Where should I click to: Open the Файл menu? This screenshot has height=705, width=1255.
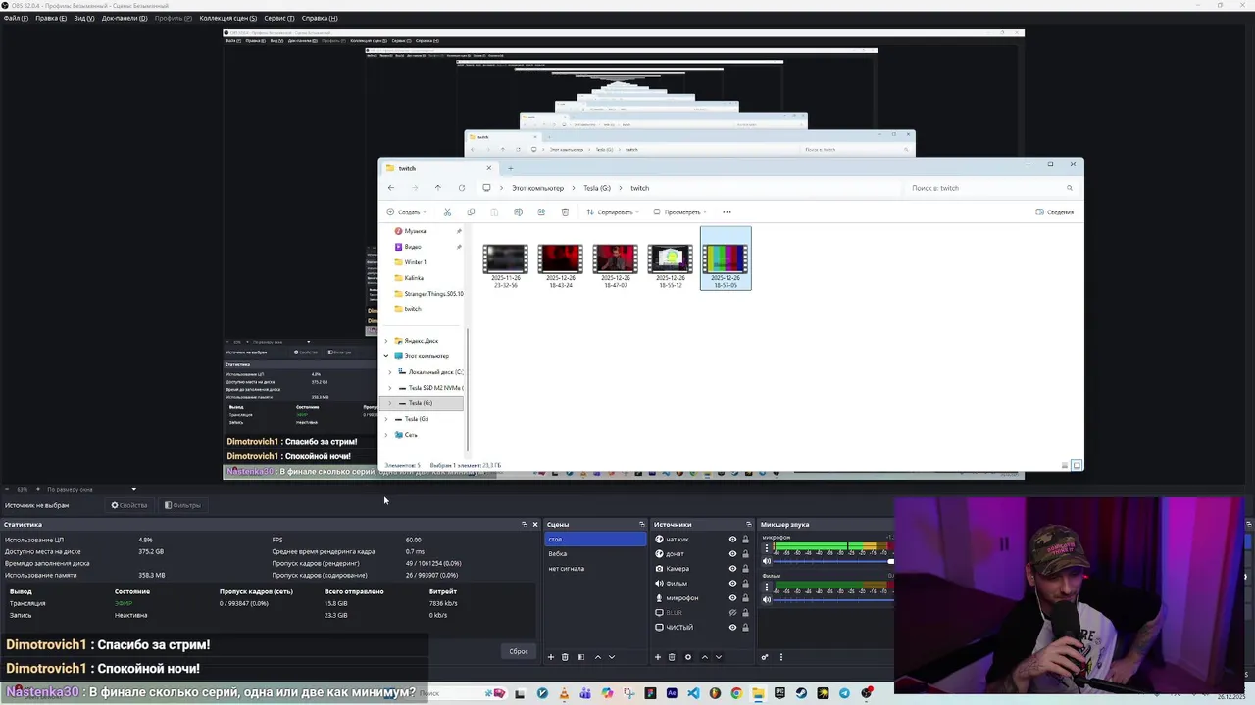[x=16, y=18]
